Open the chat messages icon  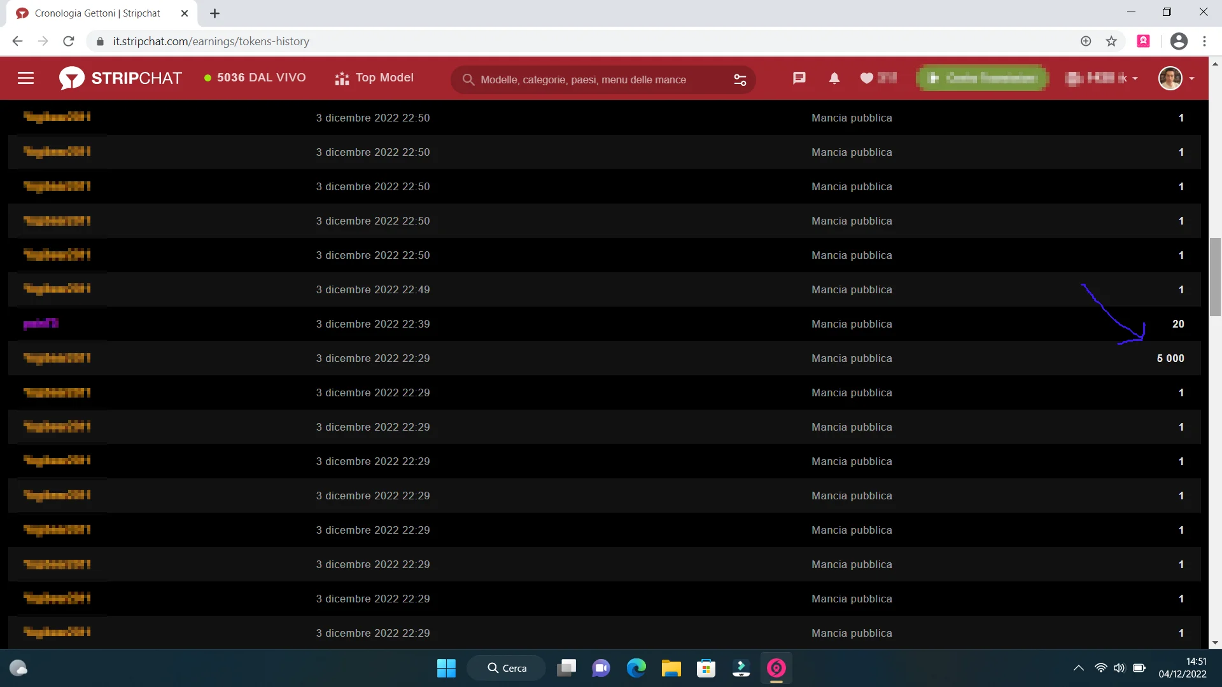(x=799, y=78)
